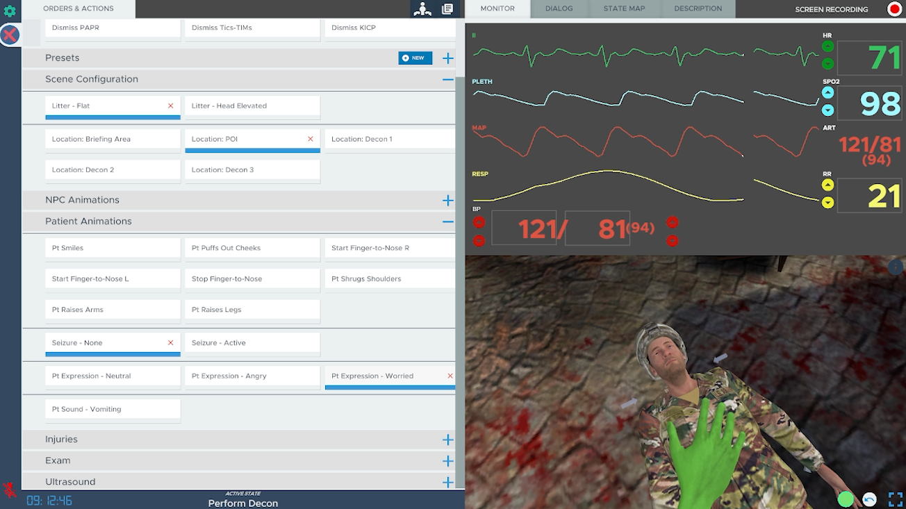Viewport: 906px width, 509px height.
Task: Click the red X circle on left edge
Action: click(9, 35)
